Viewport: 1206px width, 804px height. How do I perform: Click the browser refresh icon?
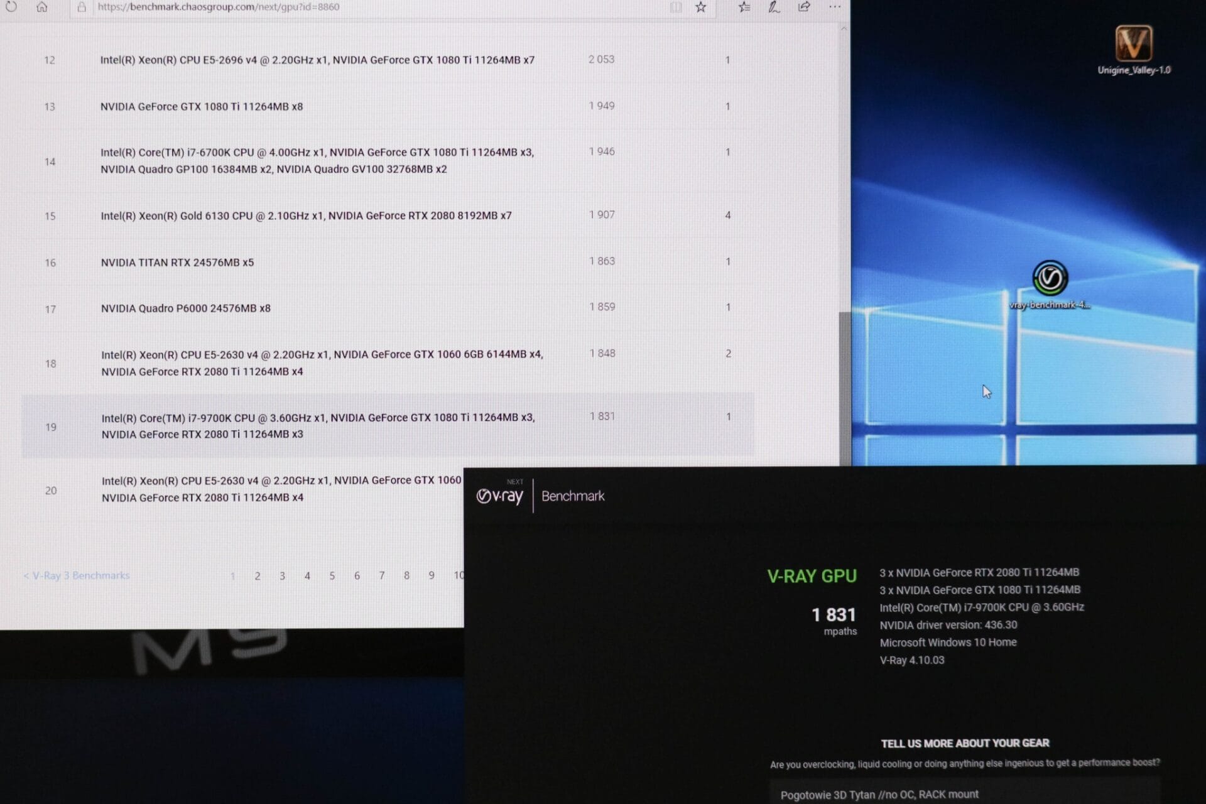(11, 7)
